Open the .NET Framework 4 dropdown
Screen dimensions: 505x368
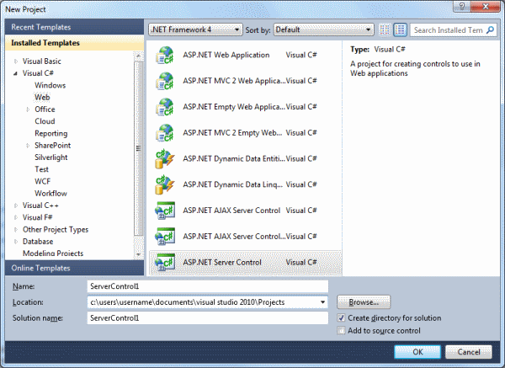click(195, 29)
